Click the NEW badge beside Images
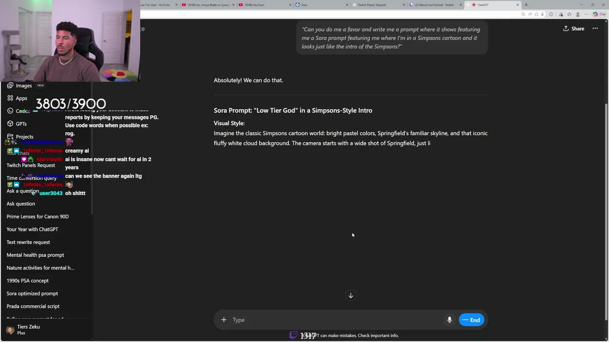The image size is (609, 342). [40, 85]
